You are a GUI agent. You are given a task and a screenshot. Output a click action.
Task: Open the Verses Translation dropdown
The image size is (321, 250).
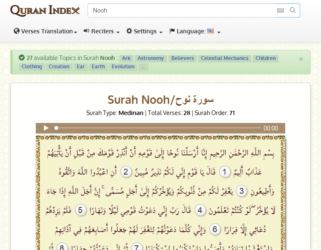46,31
